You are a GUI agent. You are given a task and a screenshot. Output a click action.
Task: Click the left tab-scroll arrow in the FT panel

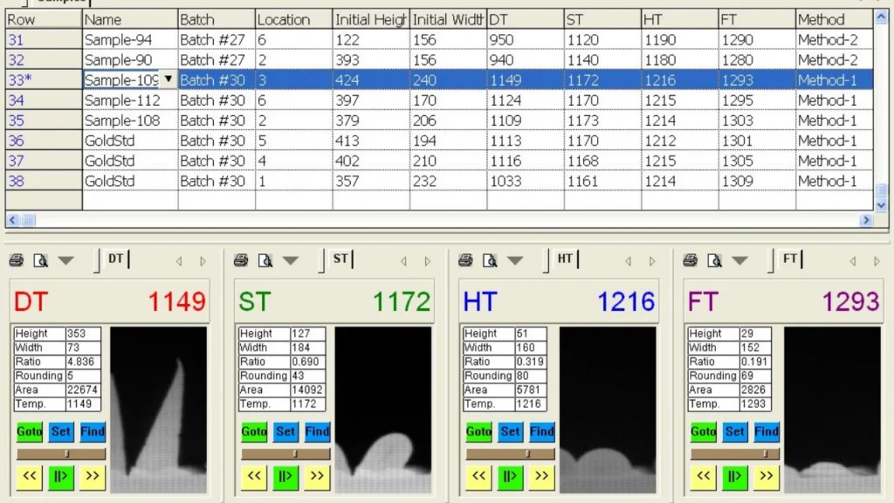pyautogui.click(x=853, y=261)
